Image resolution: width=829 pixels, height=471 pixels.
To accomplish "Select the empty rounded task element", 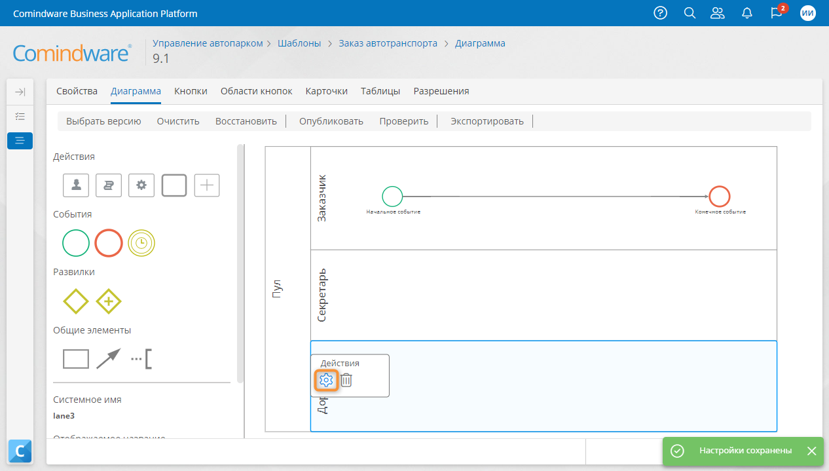I will (174, 185).
